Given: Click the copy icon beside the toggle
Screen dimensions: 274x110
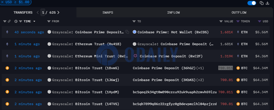Looking at the screenshot, I should click(x=261, y=3).
